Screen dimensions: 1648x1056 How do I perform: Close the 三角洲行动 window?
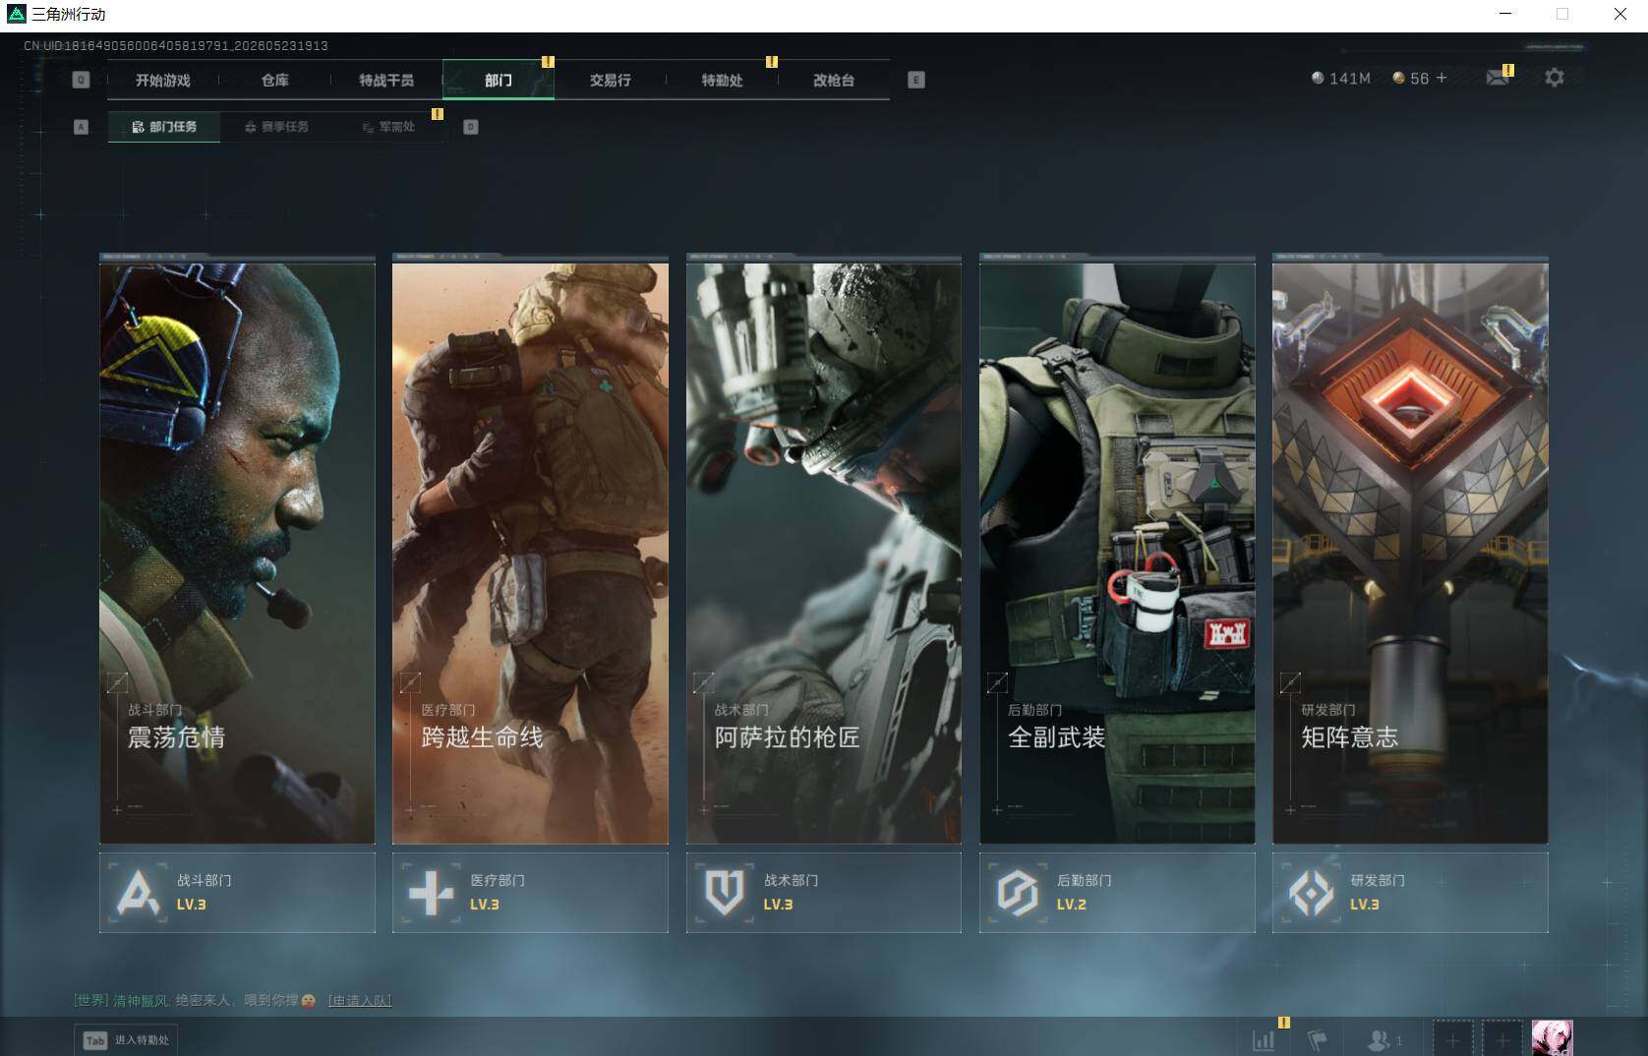[x=1619, y=14]
